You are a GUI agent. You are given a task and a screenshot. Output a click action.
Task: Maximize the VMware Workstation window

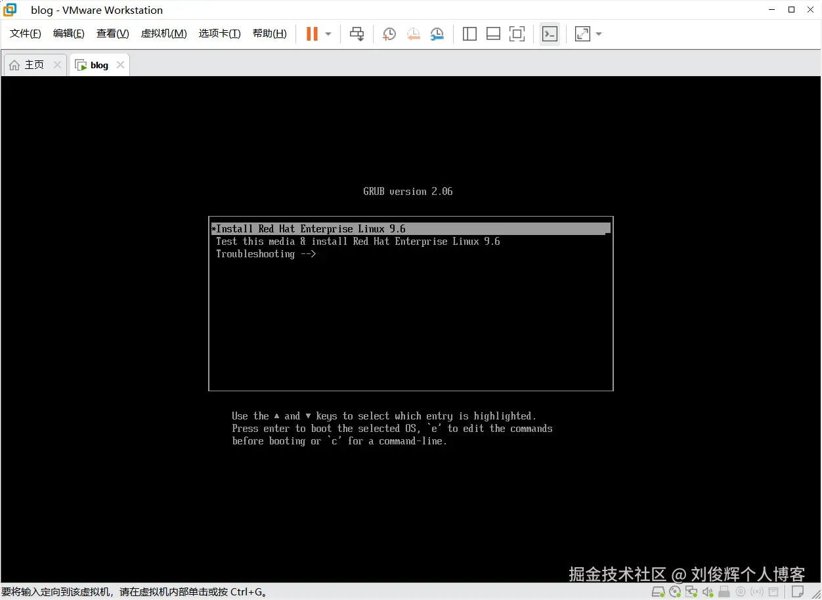[x=792, y=10]
